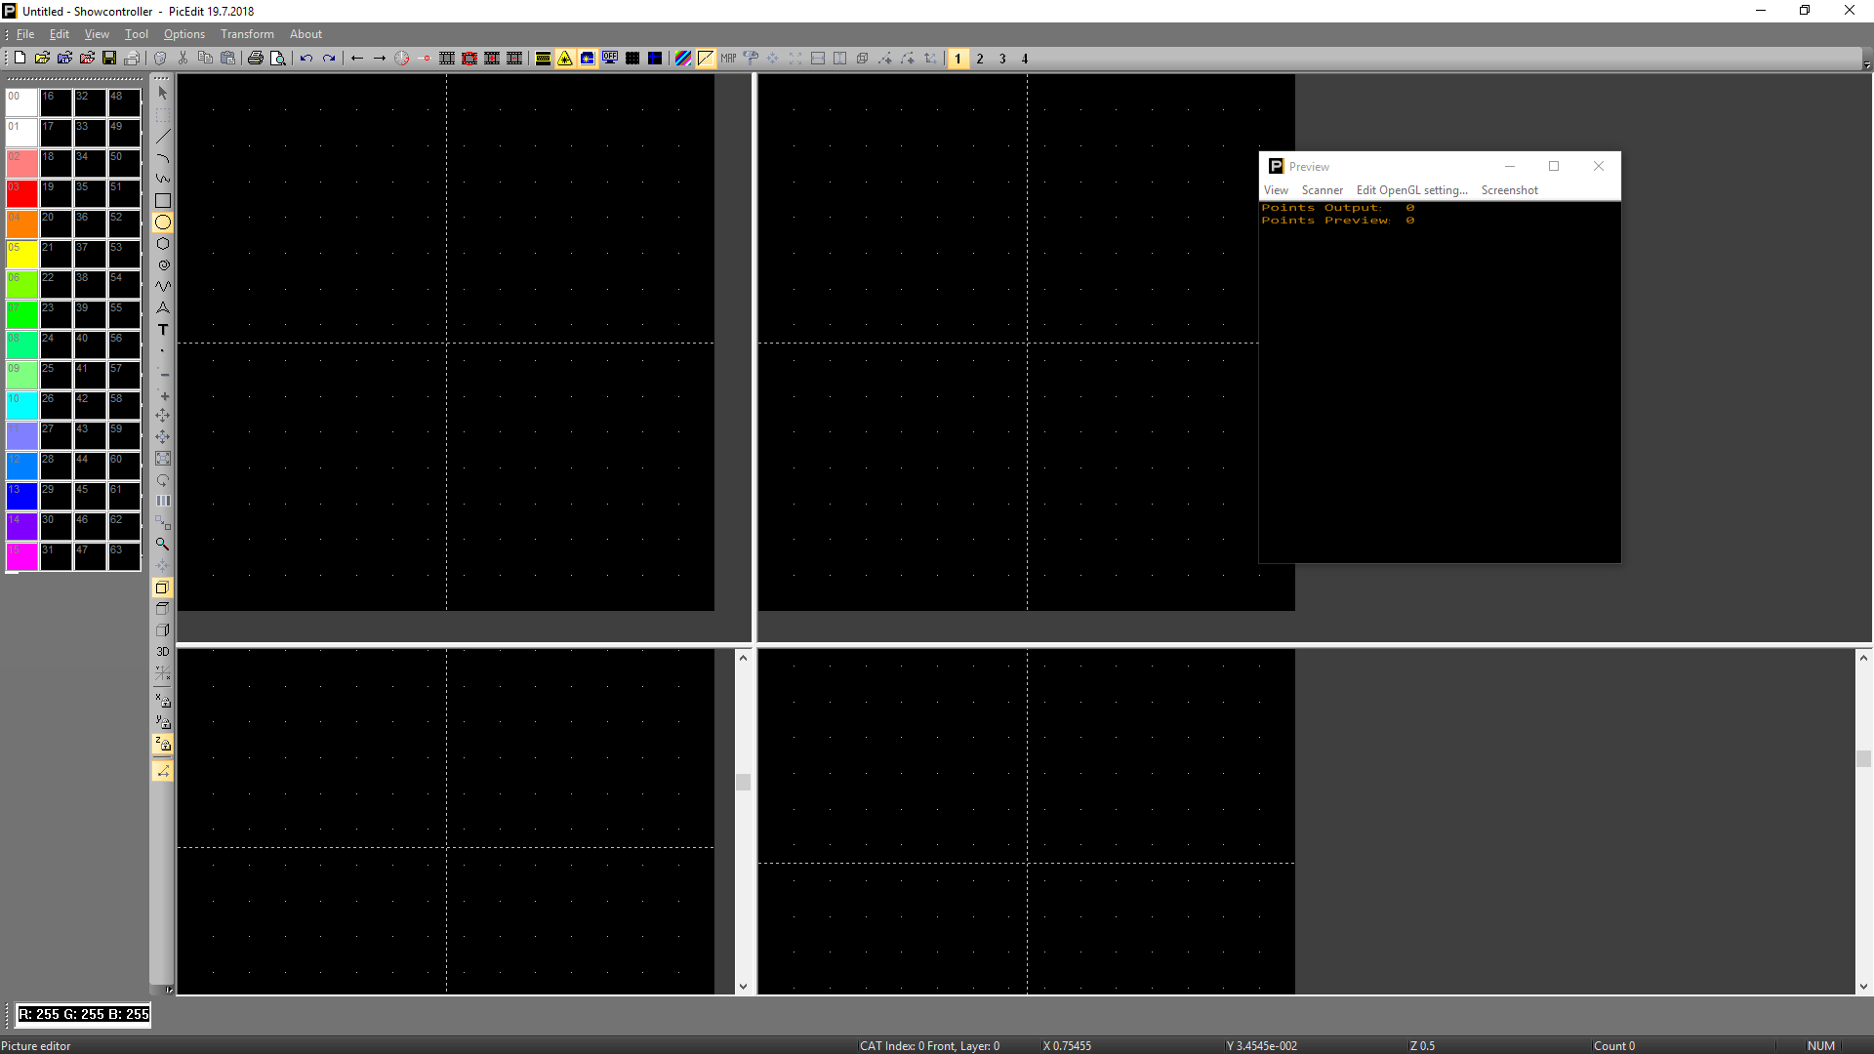
Task: Select the Zoom magnifier tool
Action: click(163, 545)
